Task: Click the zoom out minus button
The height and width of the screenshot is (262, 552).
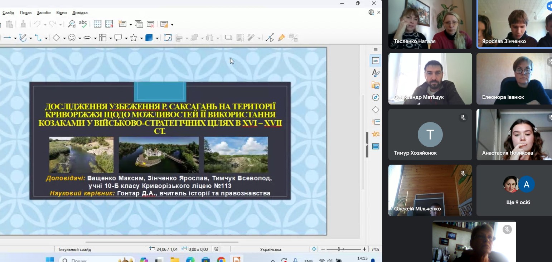Action: [x=323, y=249]
